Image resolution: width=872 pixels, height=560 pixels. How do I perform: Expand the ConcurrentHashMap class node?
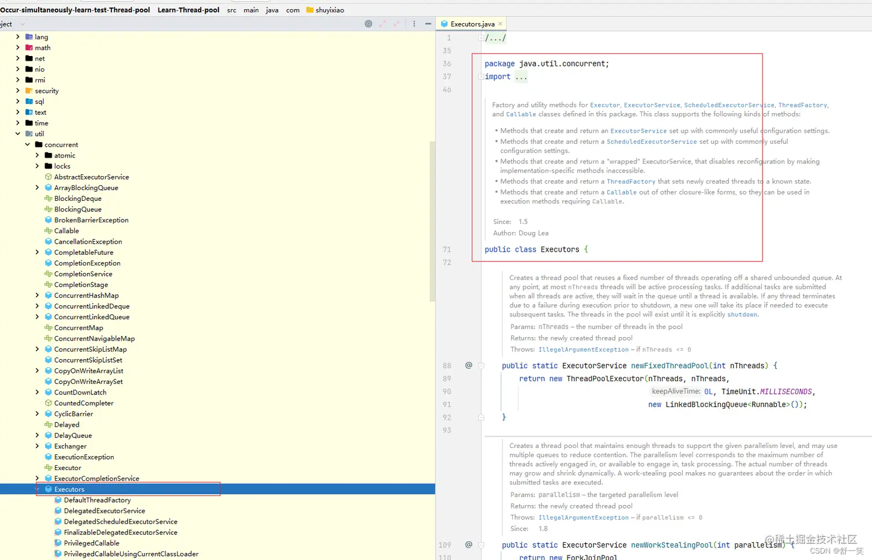[37, 295]
